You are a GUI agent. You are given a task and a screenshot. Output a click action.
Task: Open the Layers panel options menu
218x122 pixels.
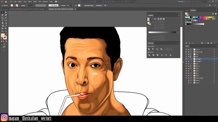click(217, 46)
